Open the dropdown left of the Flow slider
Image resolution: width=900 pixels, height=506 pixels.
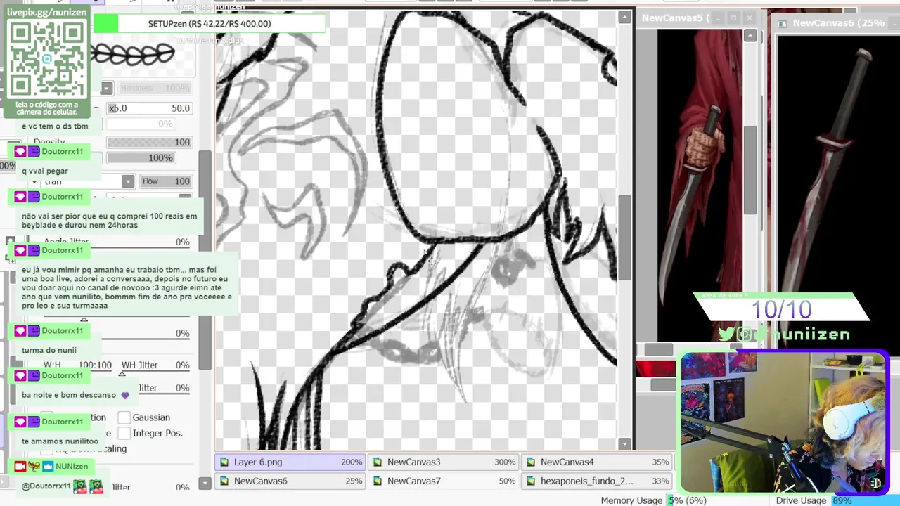click(x=127, y=181)
